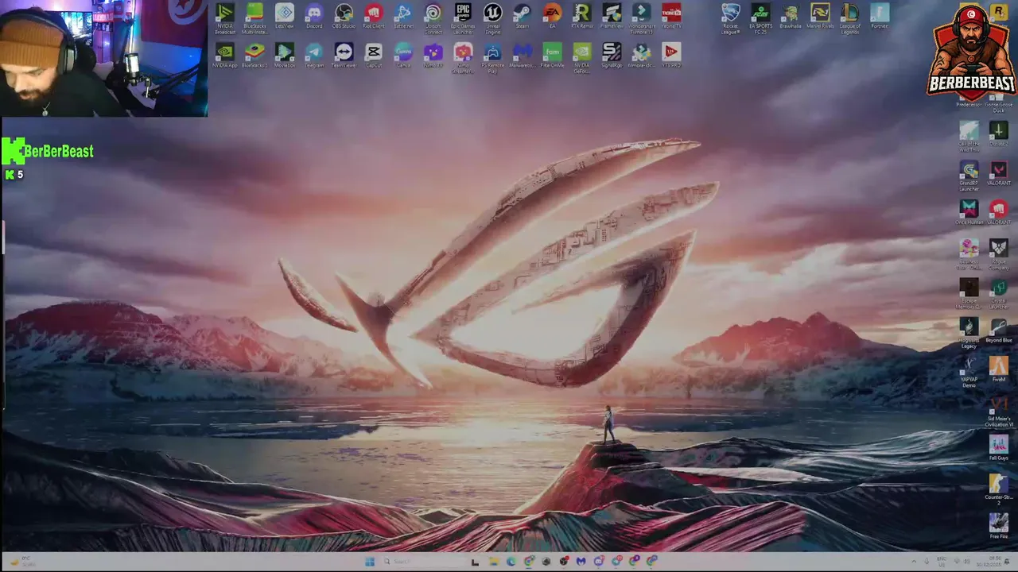
Task: Launch the Hogwarts Legacy shortcut
Action: 969,334
